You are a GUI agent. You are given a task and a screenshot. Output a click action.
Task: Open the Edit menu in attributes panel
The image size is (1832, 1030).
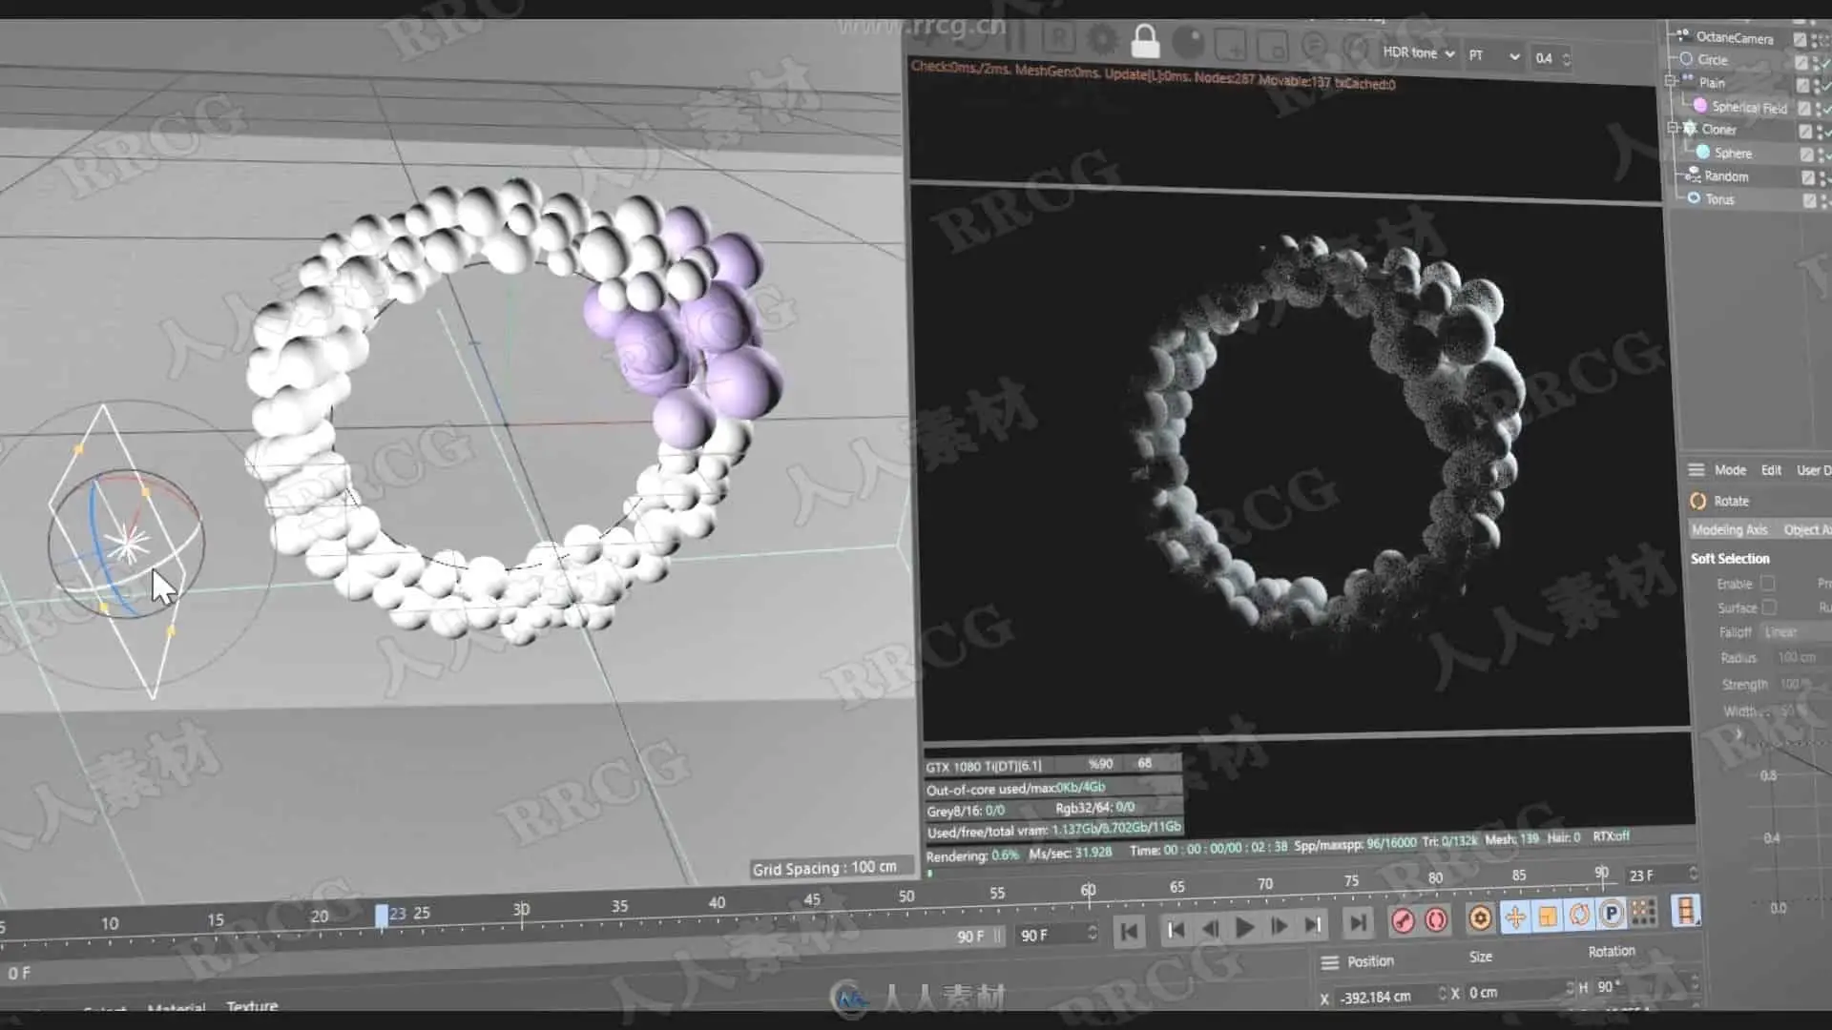pyautogui.click(x=1771, y=470)
